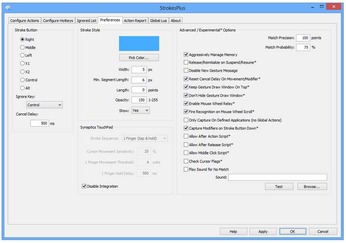Click the Browse... button

coord(312,187)
